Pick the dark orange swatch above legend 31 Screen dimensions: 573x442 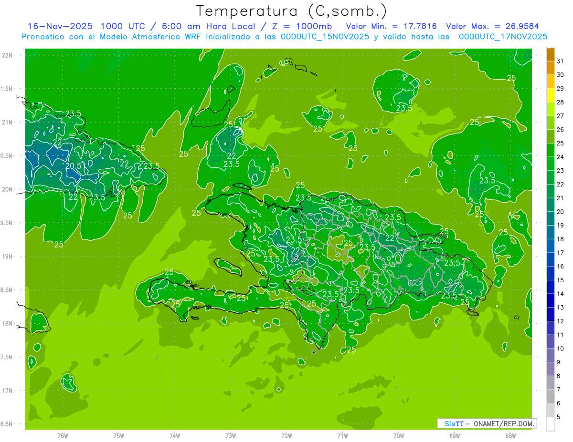click(x=551, y=54)
